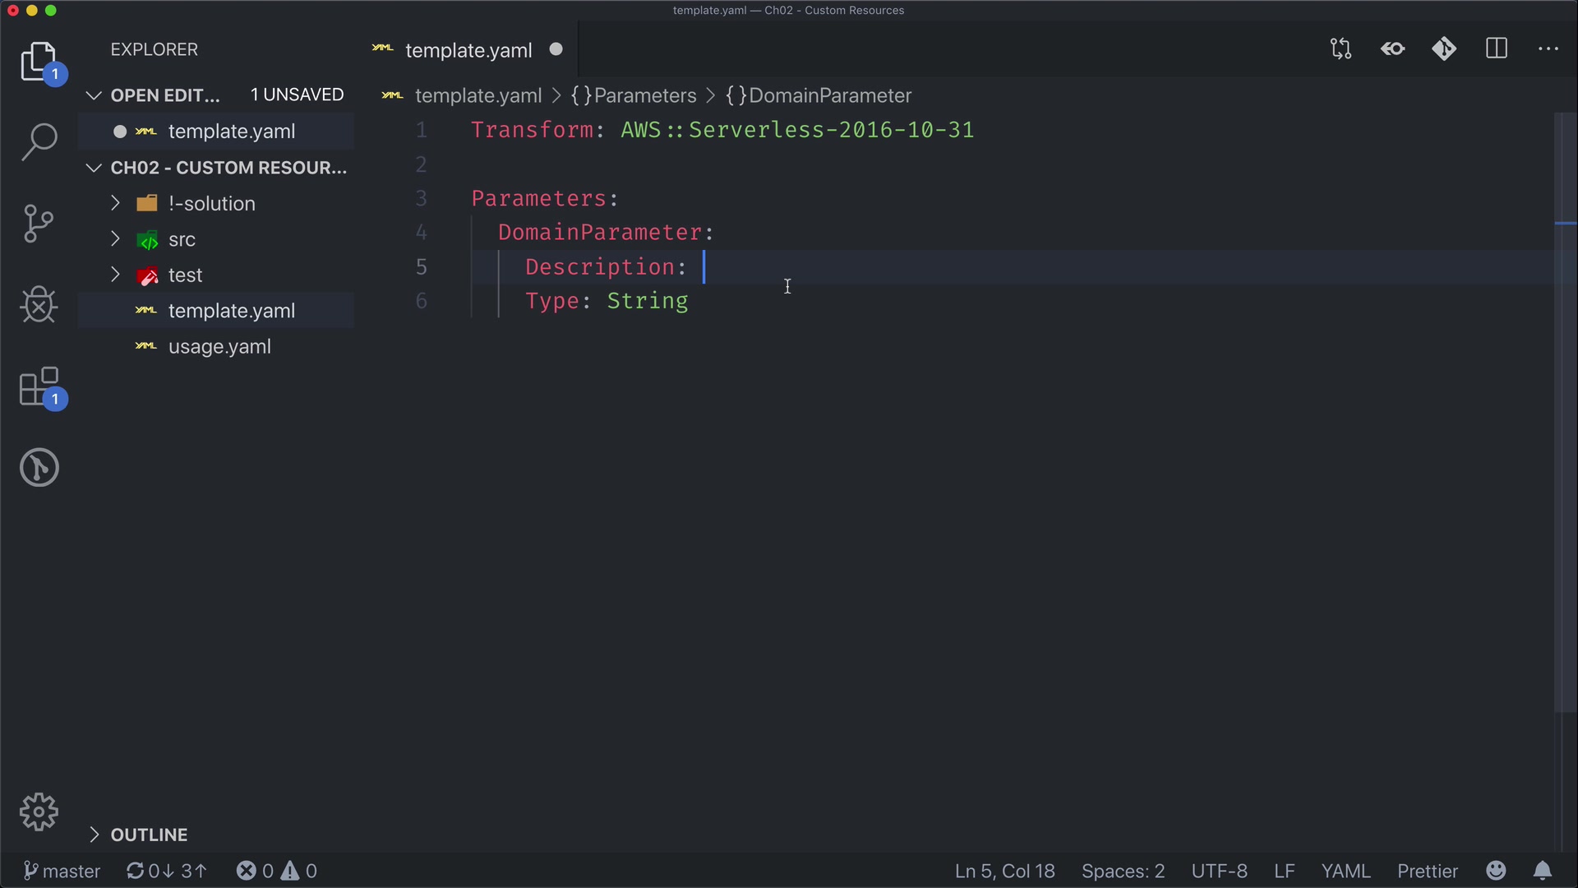Toggle file annotations eye icon
The image size is (1578, 888).
[x=1393, y=49]
